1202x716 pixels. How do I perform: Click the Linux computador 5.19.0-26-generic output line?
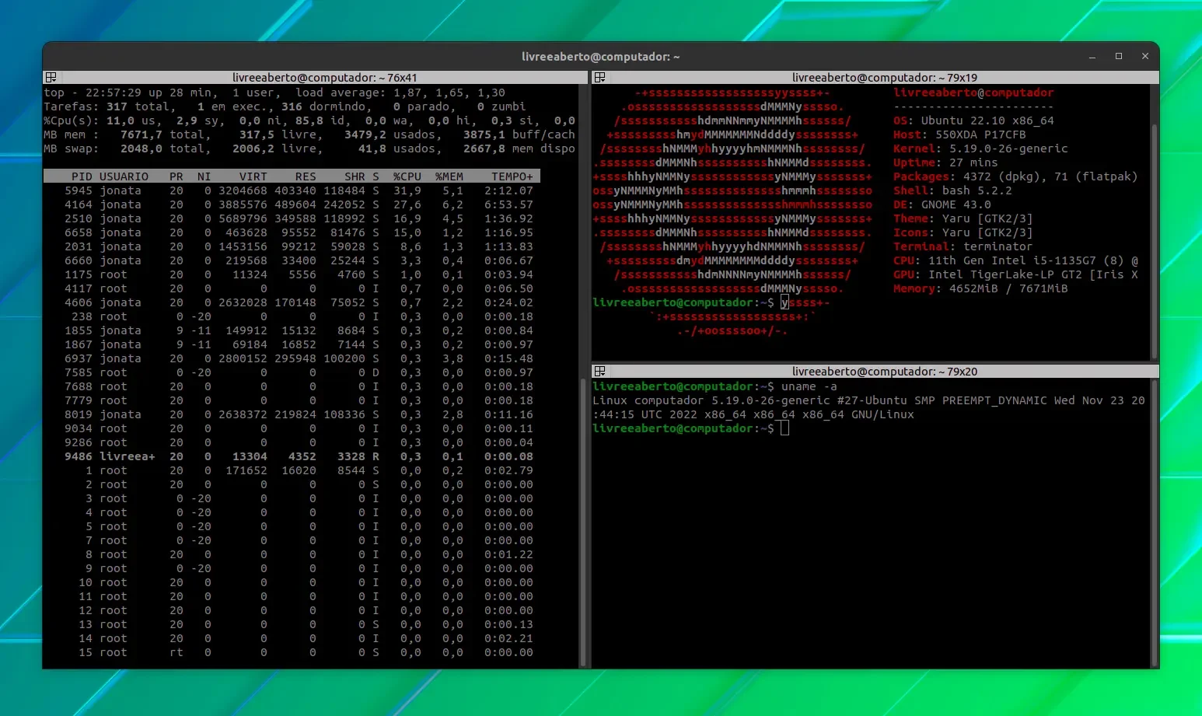tap(868, 400)
